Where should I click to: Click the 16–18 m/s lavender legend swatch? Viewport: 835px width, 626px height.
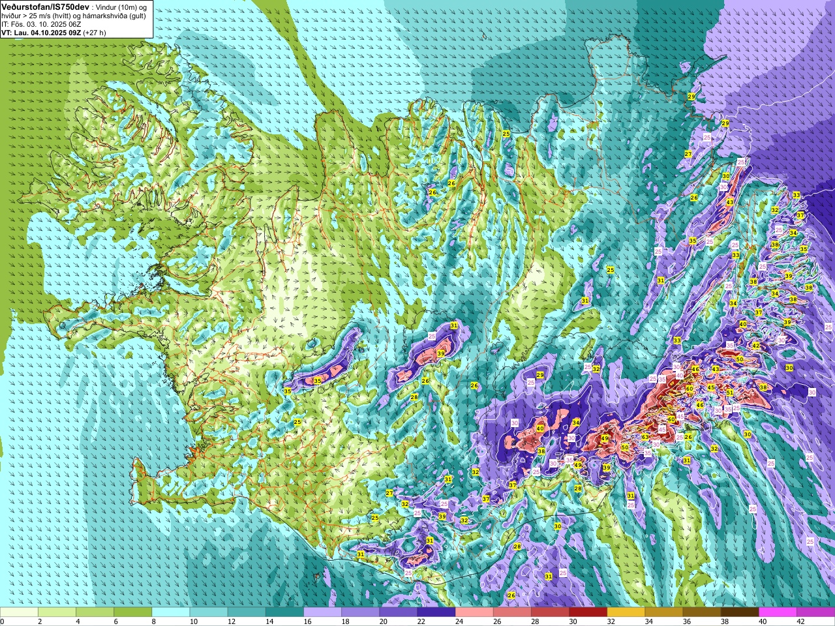pos(322,612)
